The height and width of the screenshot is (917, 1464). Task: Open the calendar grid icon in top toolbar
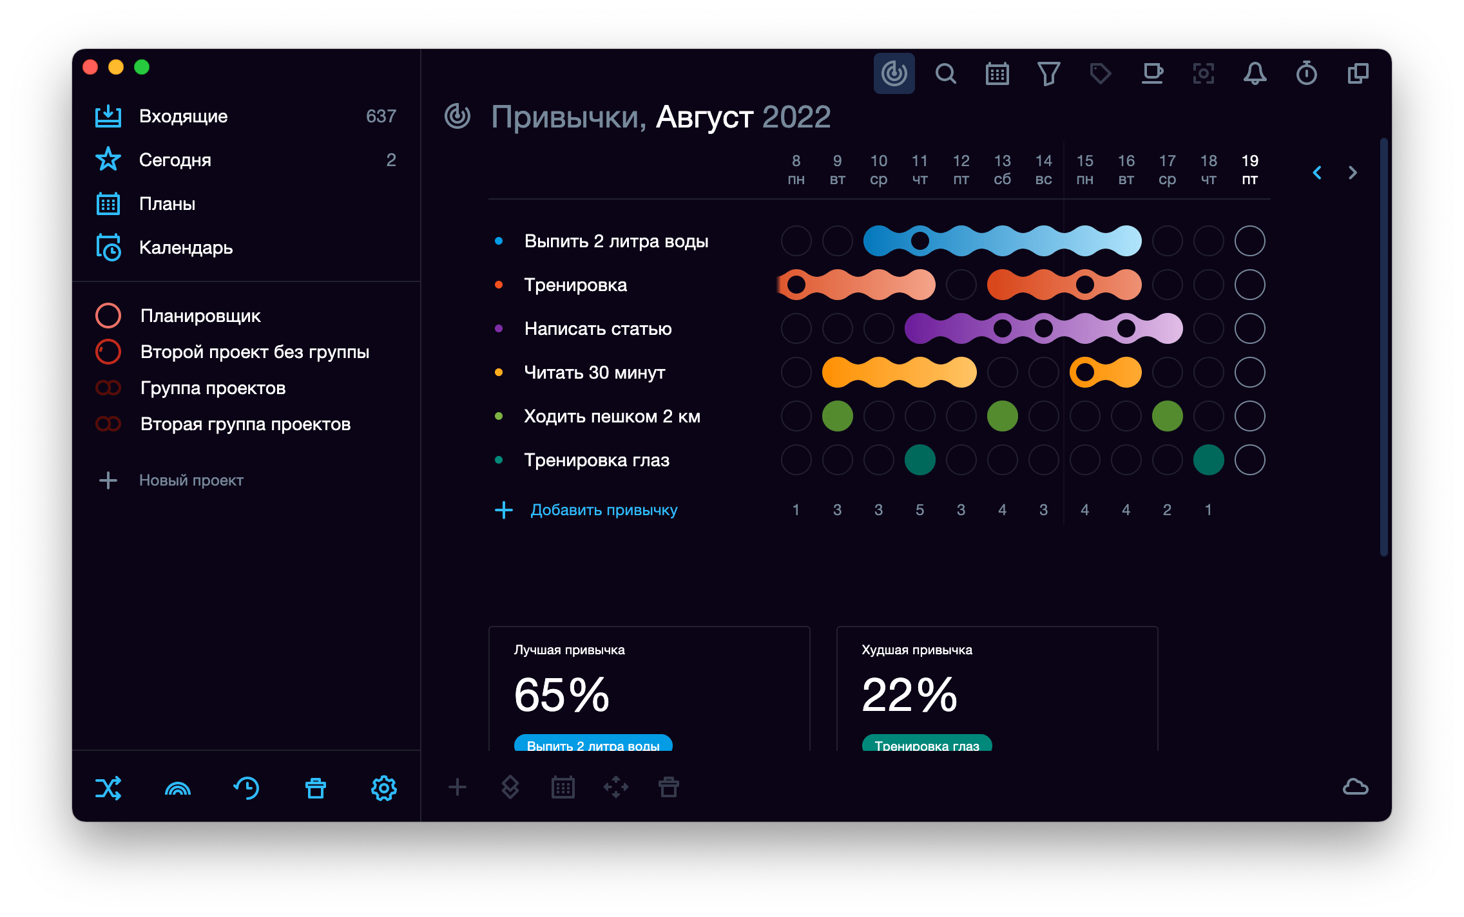click(x=997, y=73)
